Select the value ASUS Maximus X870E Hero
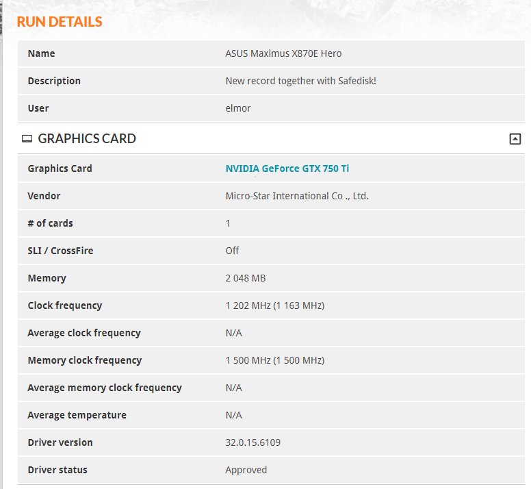The image size is (531, 489). click(x=283, y=53)
